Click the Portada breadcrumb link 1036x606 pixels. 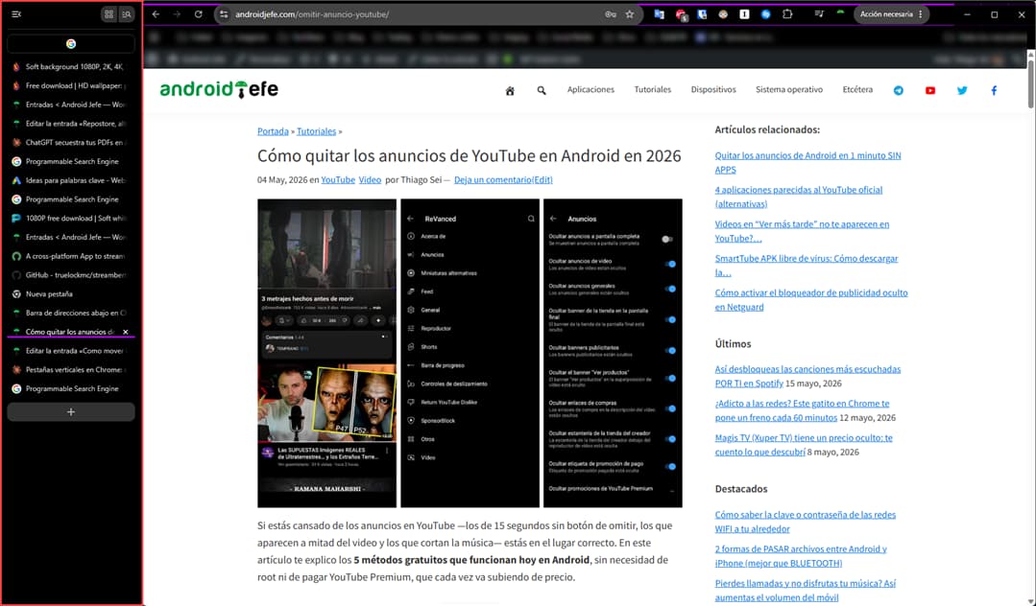273,131
